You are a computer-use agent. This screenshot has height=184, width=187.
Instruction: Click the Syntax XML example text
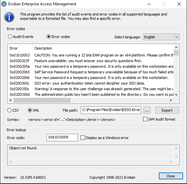click(x=72, y=120)
